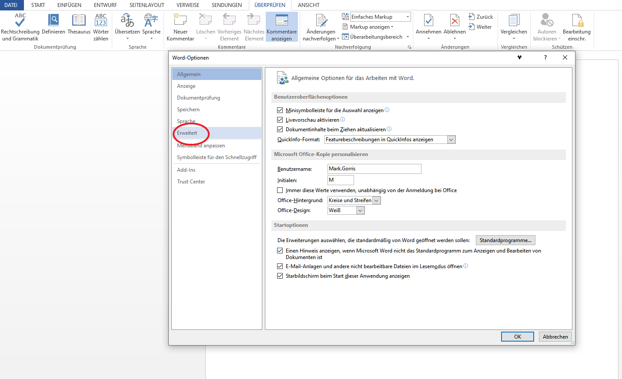Viewport: 622px width, 379px height.
Task: Click Annehmen change icon
Action: (x=428, y=21)
